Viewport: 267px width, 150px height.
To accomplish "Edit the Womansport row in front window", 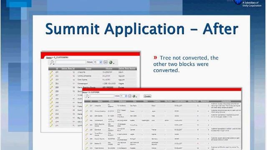I will click(x=87, y=120).
